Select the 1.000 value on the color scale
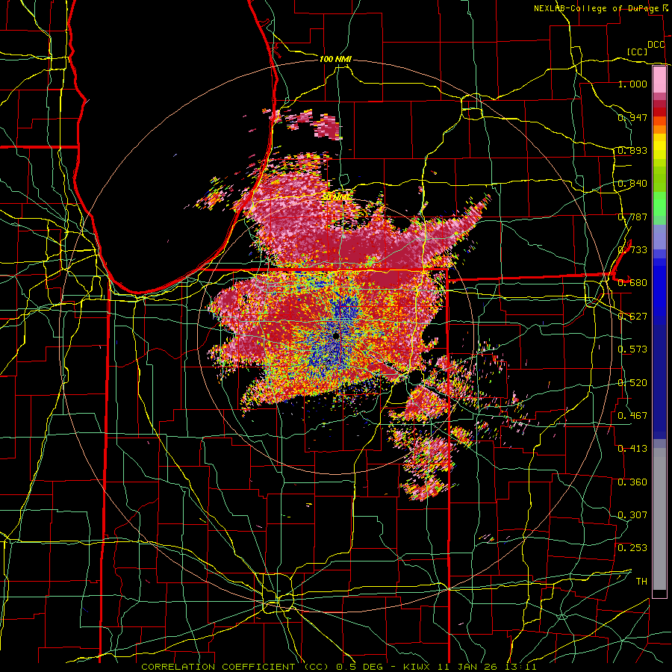672x672 pixels. coord(632,84)
